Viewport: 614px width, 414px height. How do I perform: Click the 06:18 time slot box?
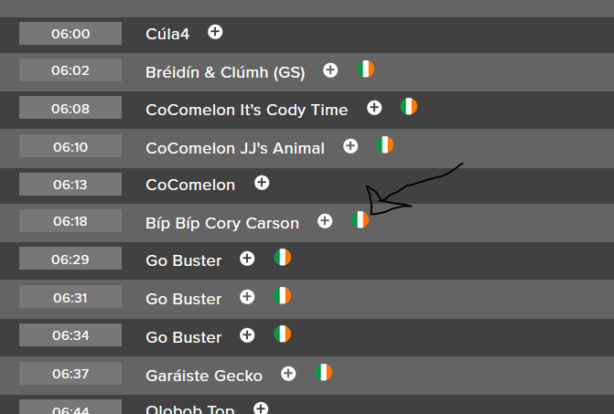click(x=70, y=221)
